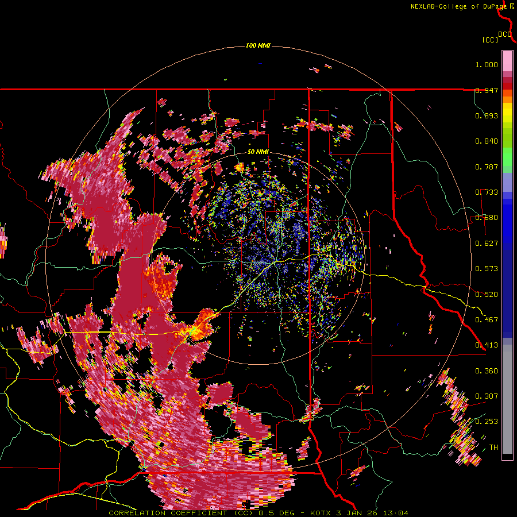
Task: Click the 0.413 legend value
Action: point(487,345)
